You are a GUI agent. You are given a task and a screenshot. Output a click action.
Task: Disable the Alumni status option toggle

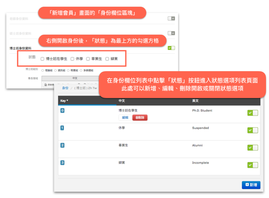(252, 148)
